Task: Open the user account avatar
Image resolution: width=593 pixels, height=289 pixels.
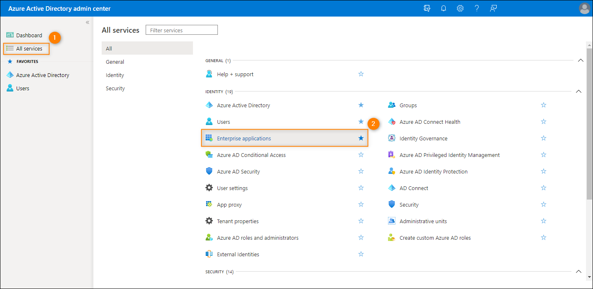Action: coord(584,8)
